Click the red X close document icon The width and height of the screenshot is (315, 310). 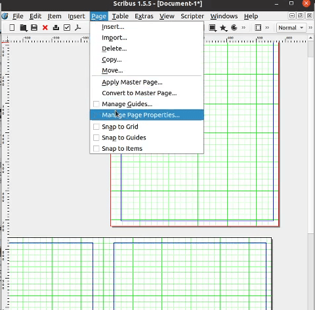[x=45, y=28]
